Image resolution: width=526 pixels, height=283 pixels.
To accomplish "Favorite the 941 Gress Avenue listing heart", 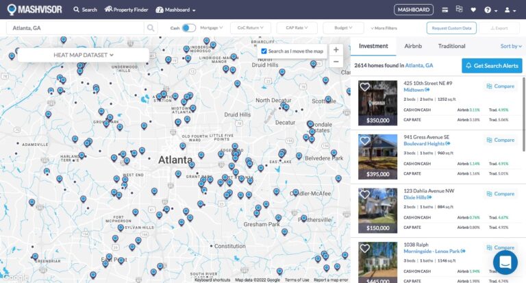I will (365, 140).
